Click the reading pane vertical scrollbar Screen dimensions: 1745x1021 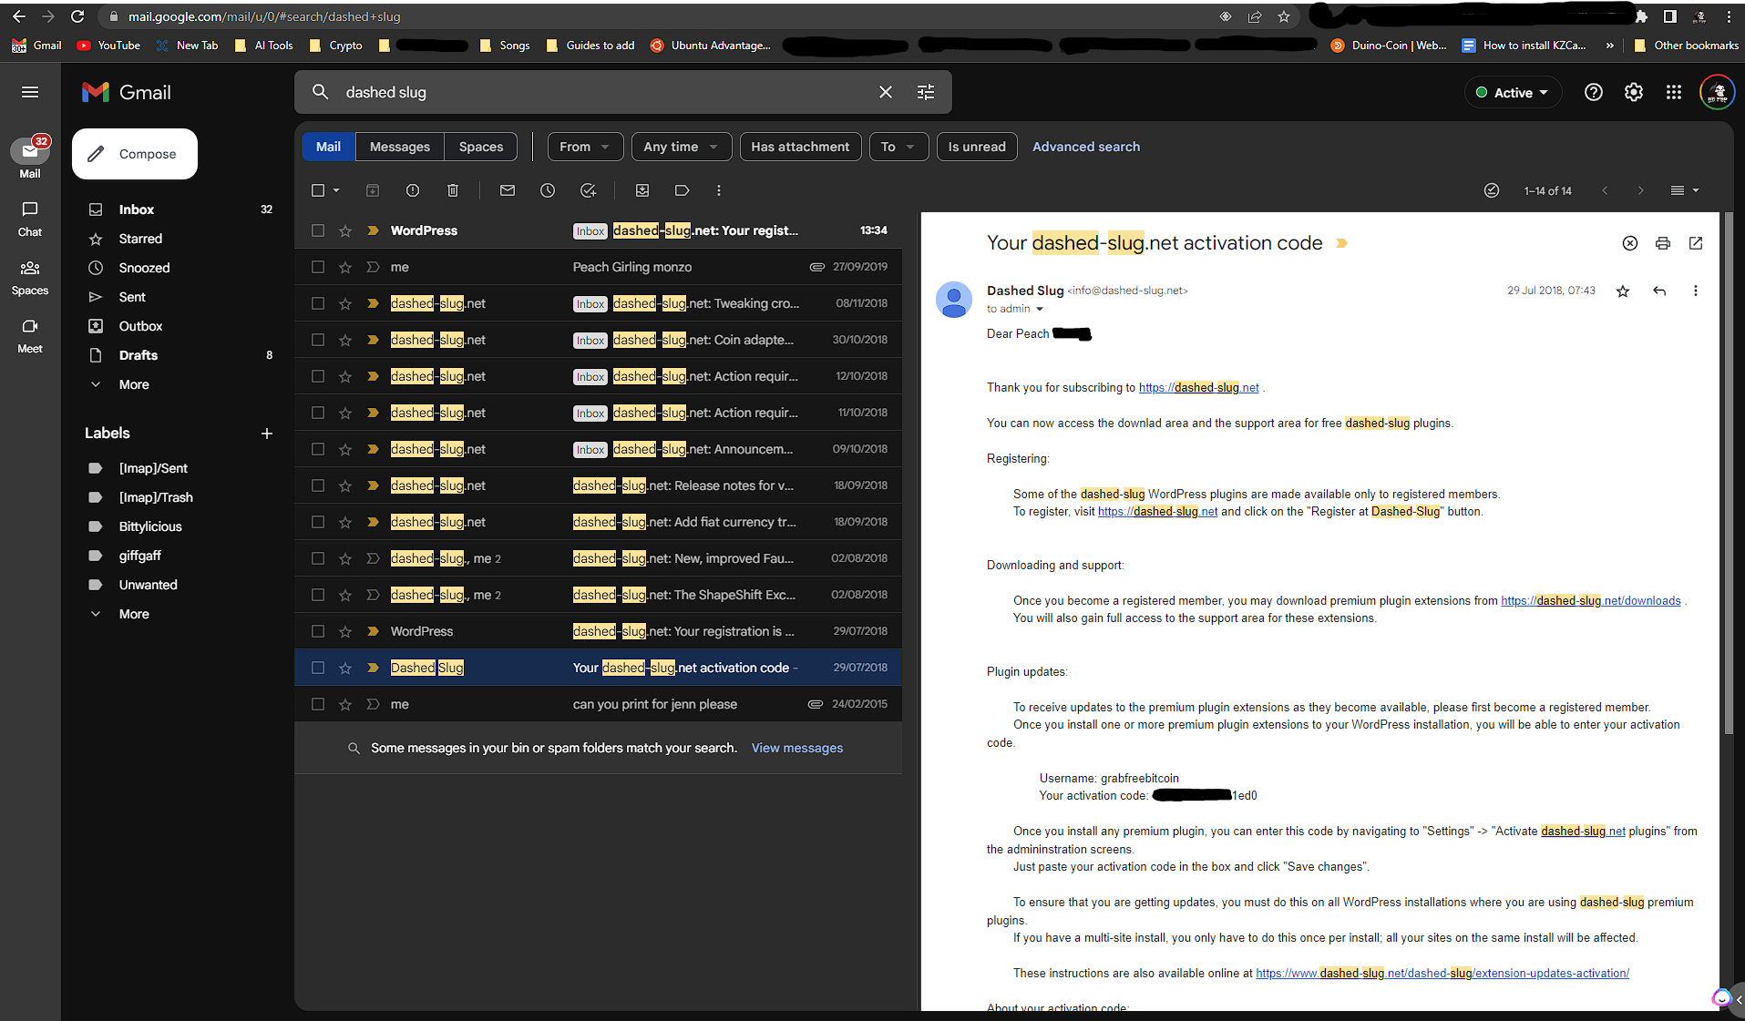pyautogui.click(x=1729, y=474)
